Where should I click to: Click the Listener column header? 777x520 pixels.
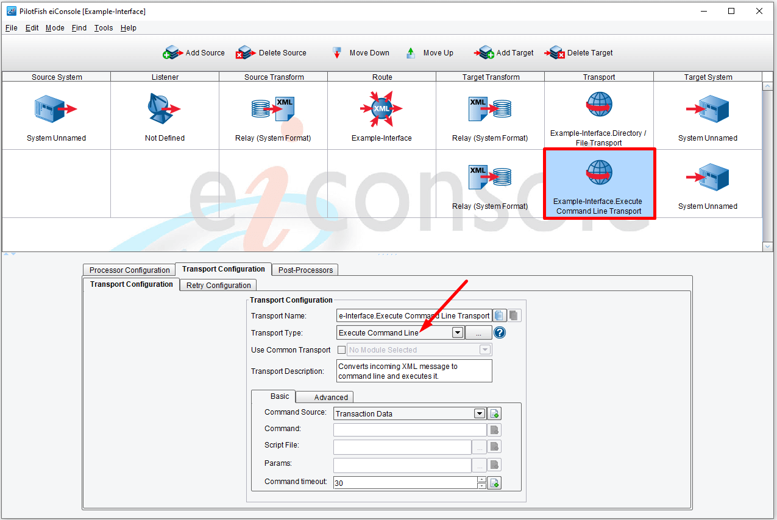(165, 77)
